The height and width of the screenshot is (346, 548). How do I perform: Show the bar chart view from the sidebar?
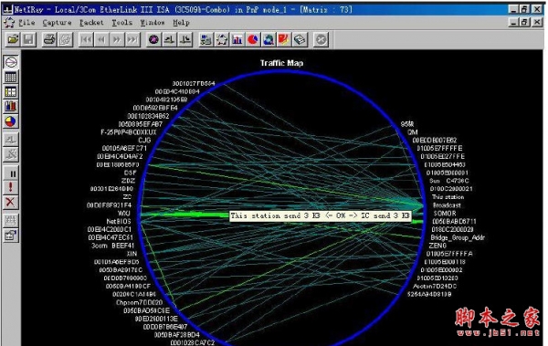coord(11,107)
